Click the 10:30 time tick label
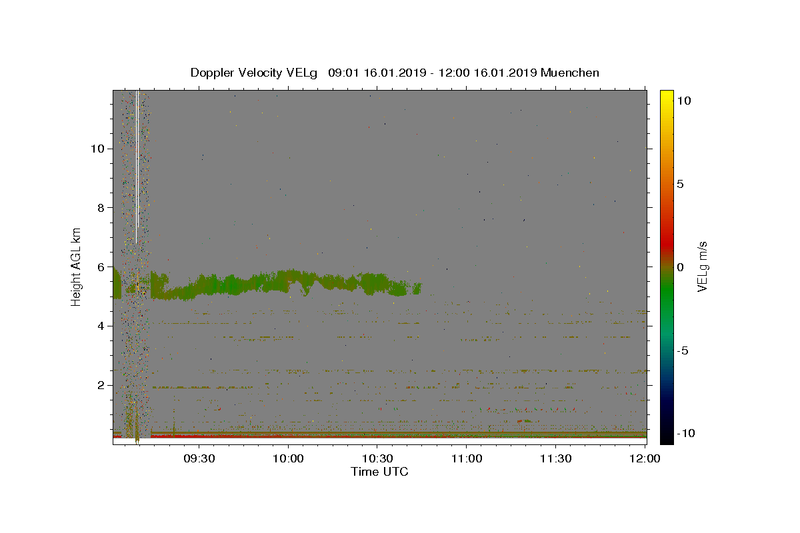 point(377,458)
